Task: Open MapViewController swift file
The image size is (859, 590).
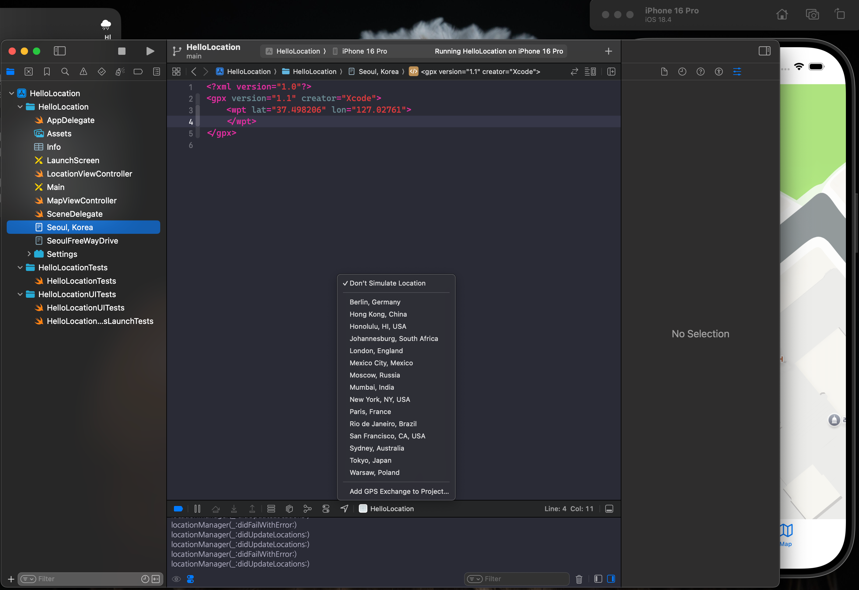Action: [x=81, y=200]
